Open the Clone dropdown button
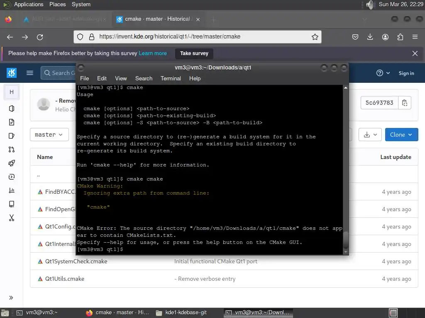The width and height of the screenshot is (425, 318). [401, 135]
